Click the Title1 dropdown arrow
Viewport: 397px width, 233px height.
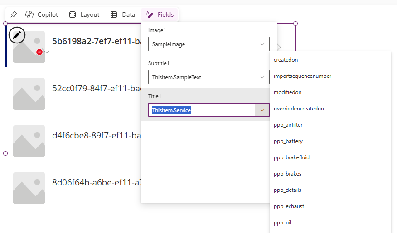coord(262,110)
